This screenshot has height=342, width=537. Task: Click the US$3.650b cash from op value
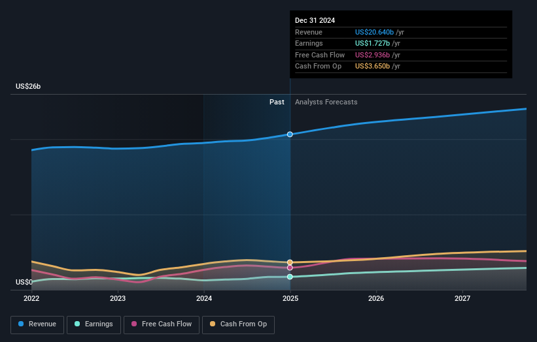(x=372, y=67)
